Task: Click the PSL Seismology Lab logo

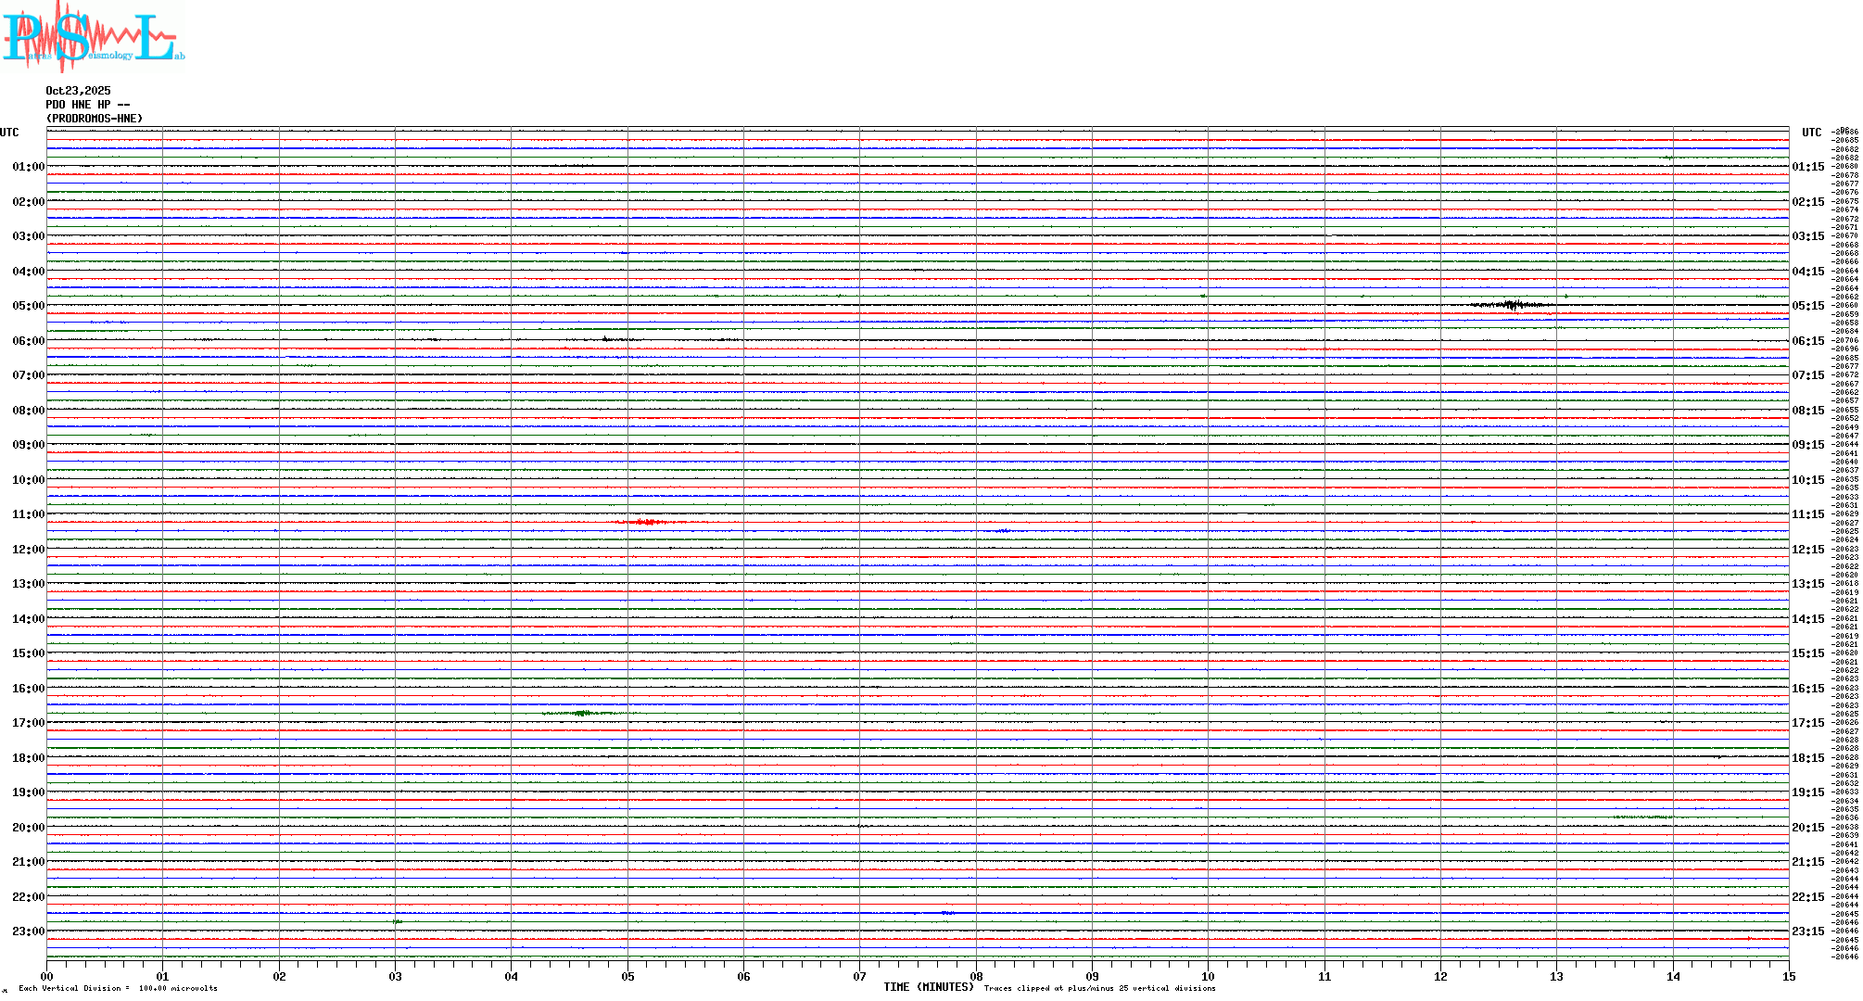Action: click(x=93, y=37)
